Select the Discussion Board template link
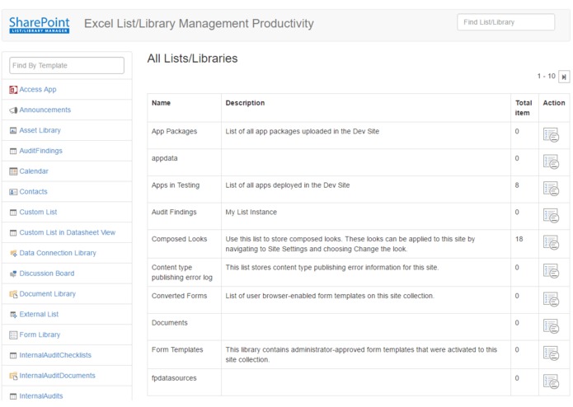573x407 pixels. [x=47, y=274]
